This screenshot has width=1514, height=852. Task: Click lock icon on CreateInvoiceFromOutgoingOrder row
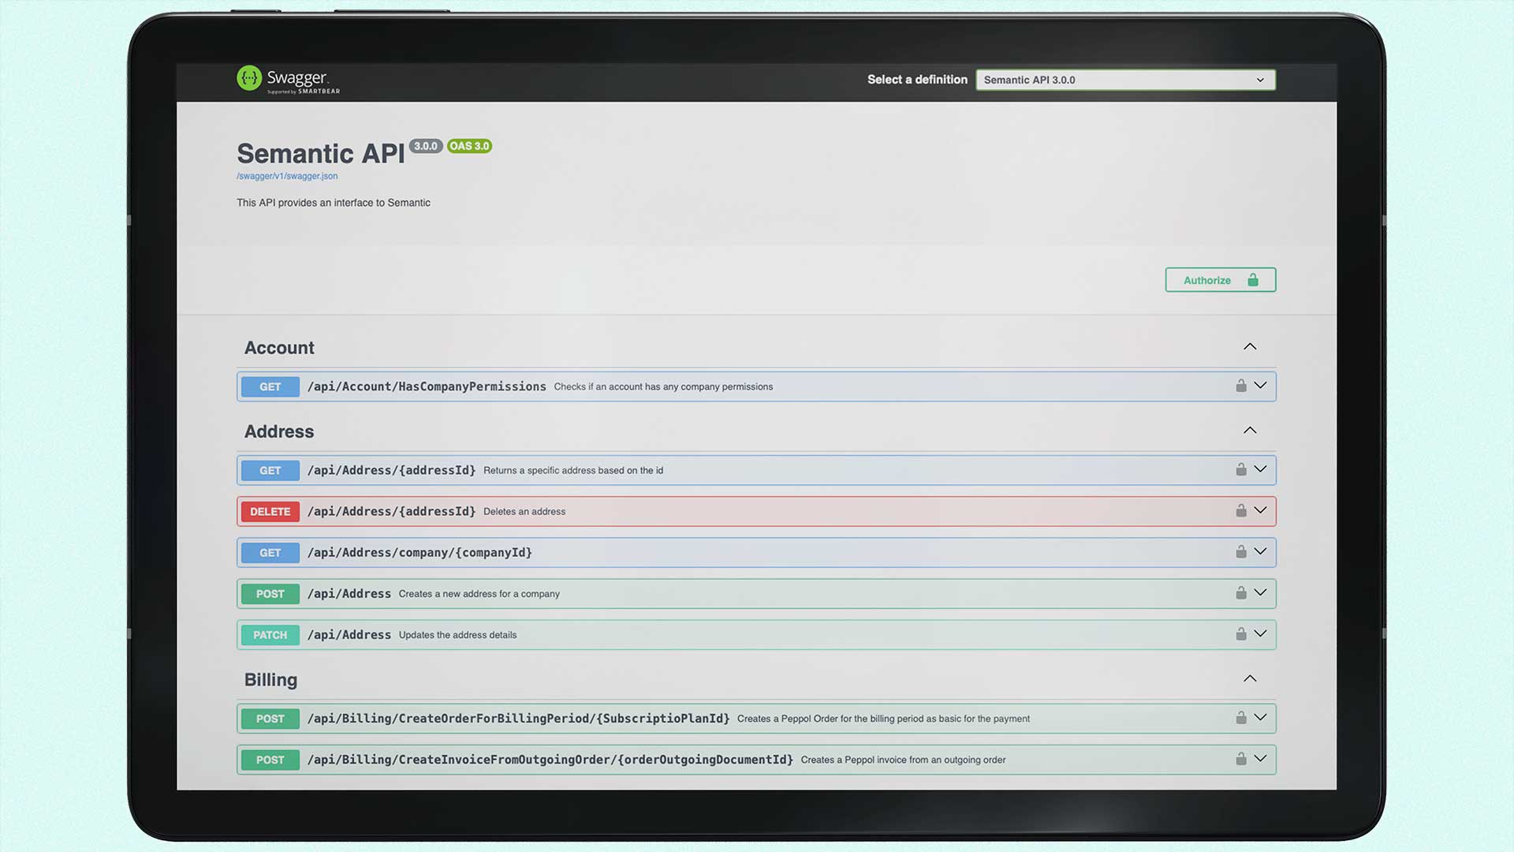pos(1240,758)
